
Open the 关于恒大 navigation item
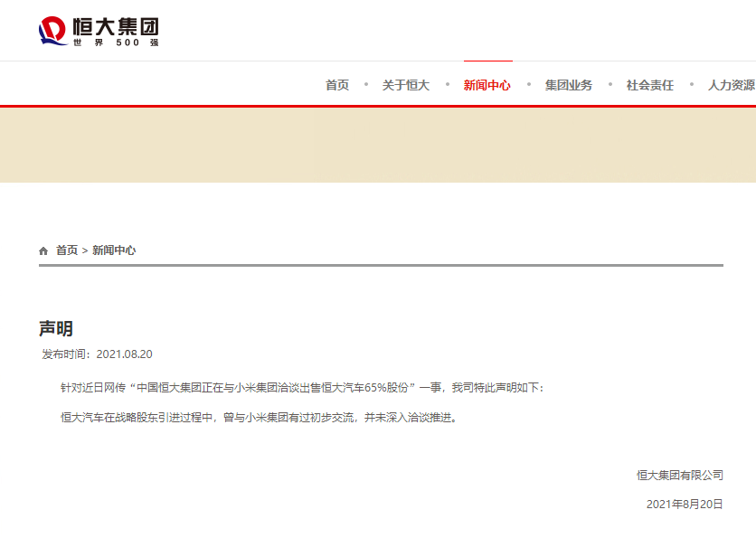pyautogui.click(x=405, y=85)
